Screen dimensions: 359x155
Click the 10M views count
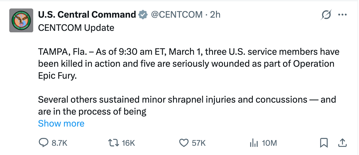269,143
